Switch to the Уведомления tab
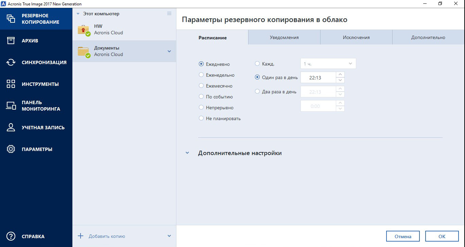465x247 pixels. coord(284,37)
